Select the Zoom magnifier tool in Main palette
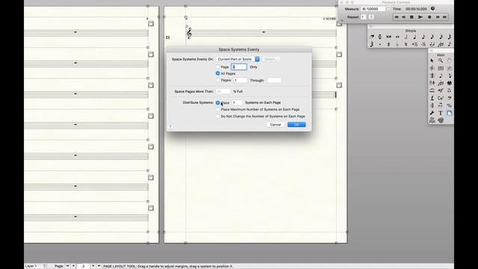The height and width of the screenshot is (269, 478). (441, 61)
